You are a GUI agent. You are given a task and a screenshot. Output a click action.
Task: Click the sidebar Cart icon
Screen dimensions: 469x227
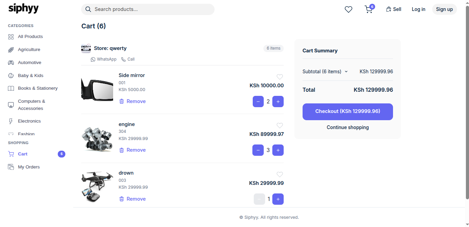point(11,154)
